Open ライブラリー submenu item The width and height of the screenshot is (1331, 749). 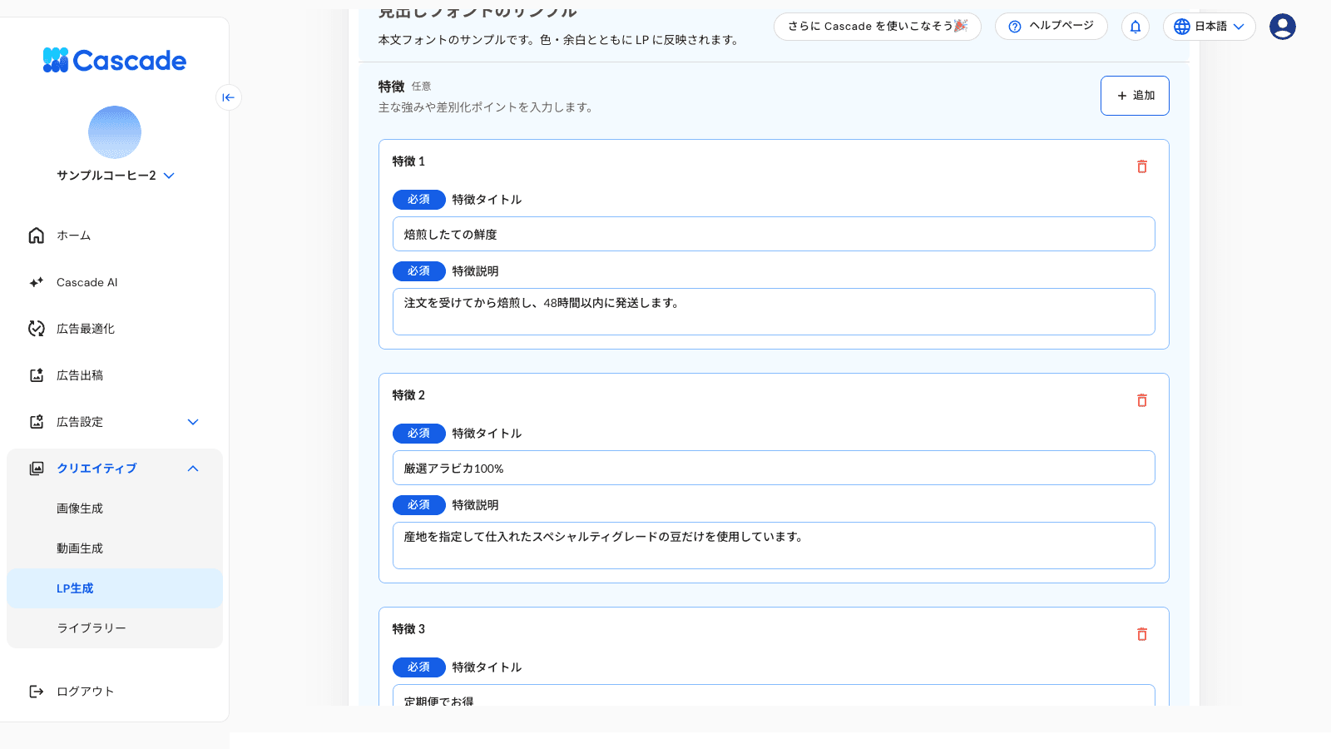tap(115, 628)
